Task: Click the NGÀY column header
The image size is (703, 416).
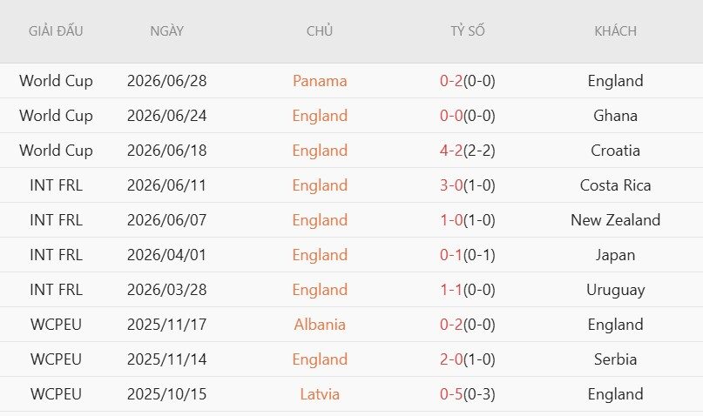Action: tap(166, 31)
